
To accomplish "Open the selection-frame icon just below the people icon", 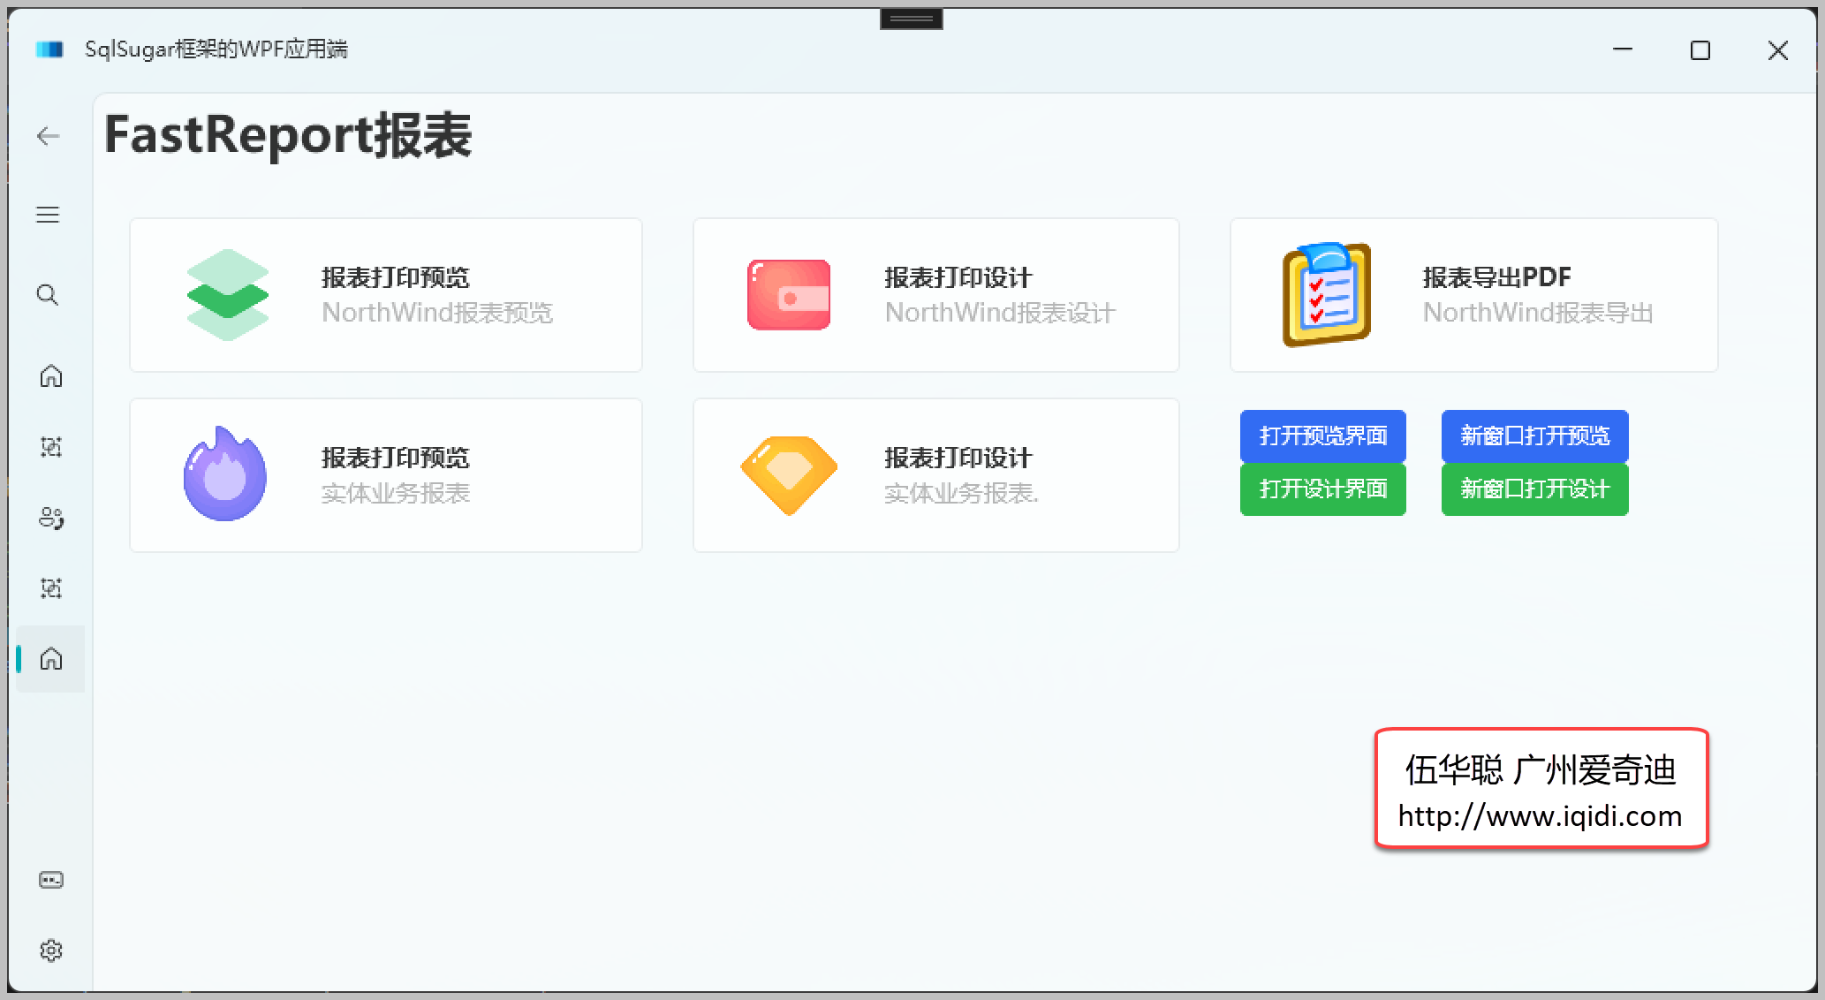I will pyautogui.click(x=51, y=588).
